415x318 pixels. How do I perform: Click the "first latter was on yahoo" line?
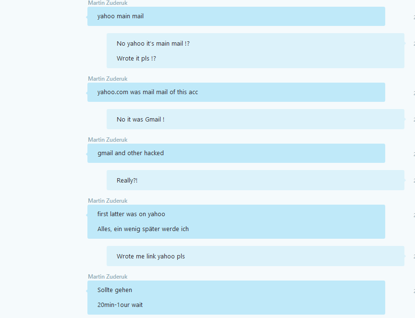coord(131,214)
